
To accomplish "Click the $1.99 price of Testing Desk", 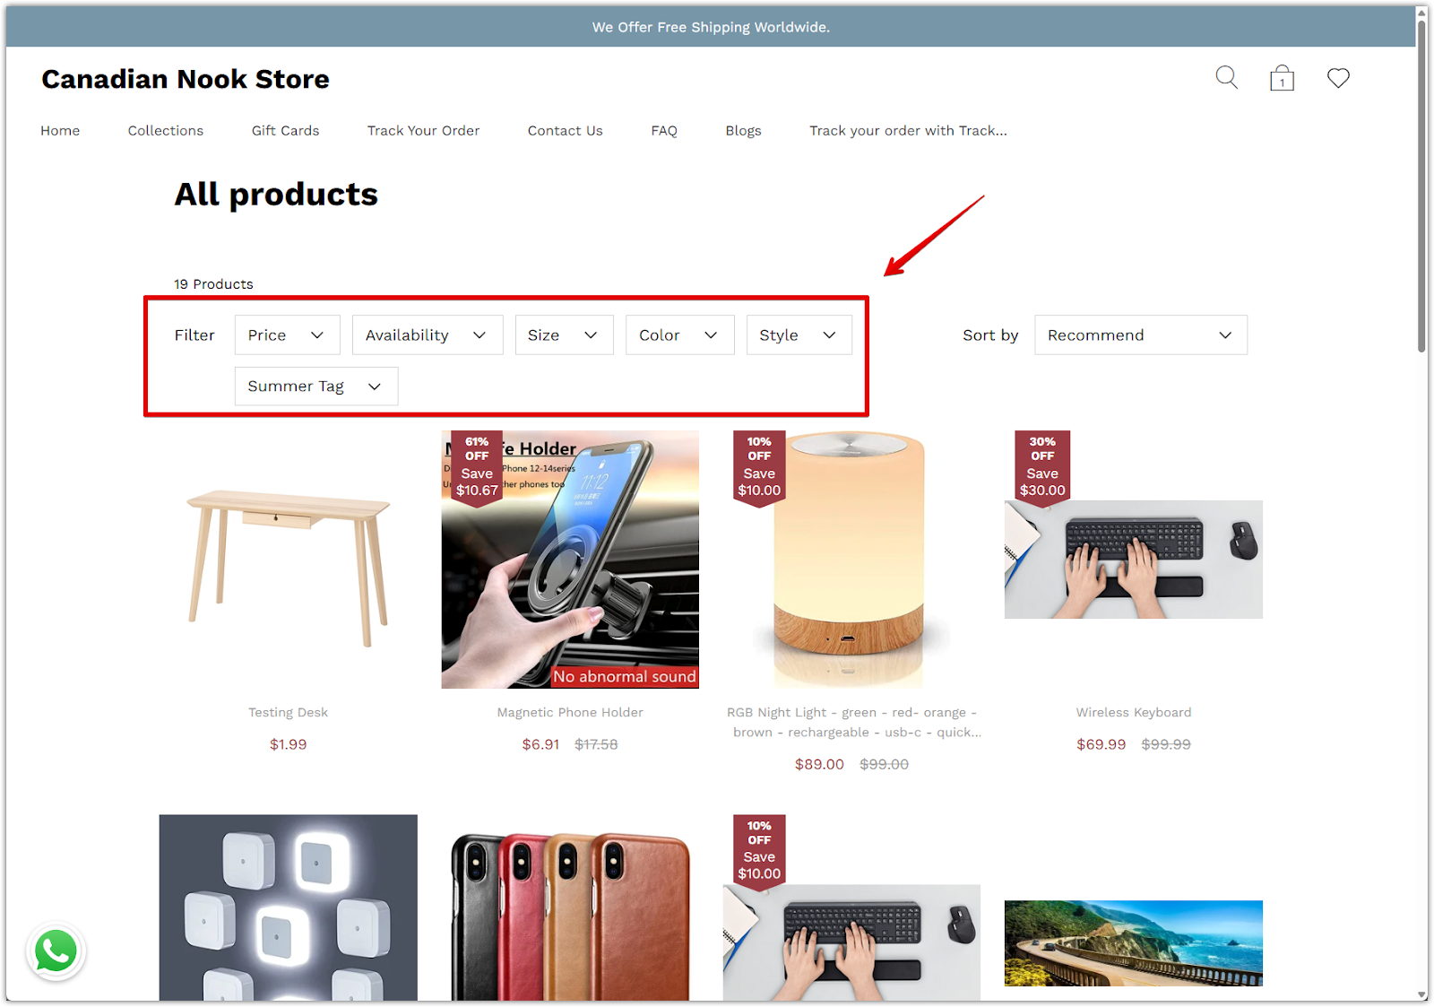I will 288,744.
